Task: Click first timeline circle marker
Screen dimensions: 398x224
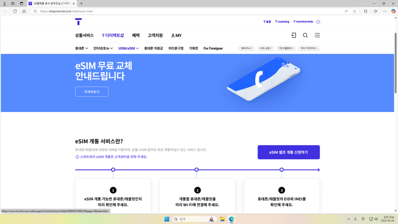Action: pyautogui.click(x=113, y=170)
